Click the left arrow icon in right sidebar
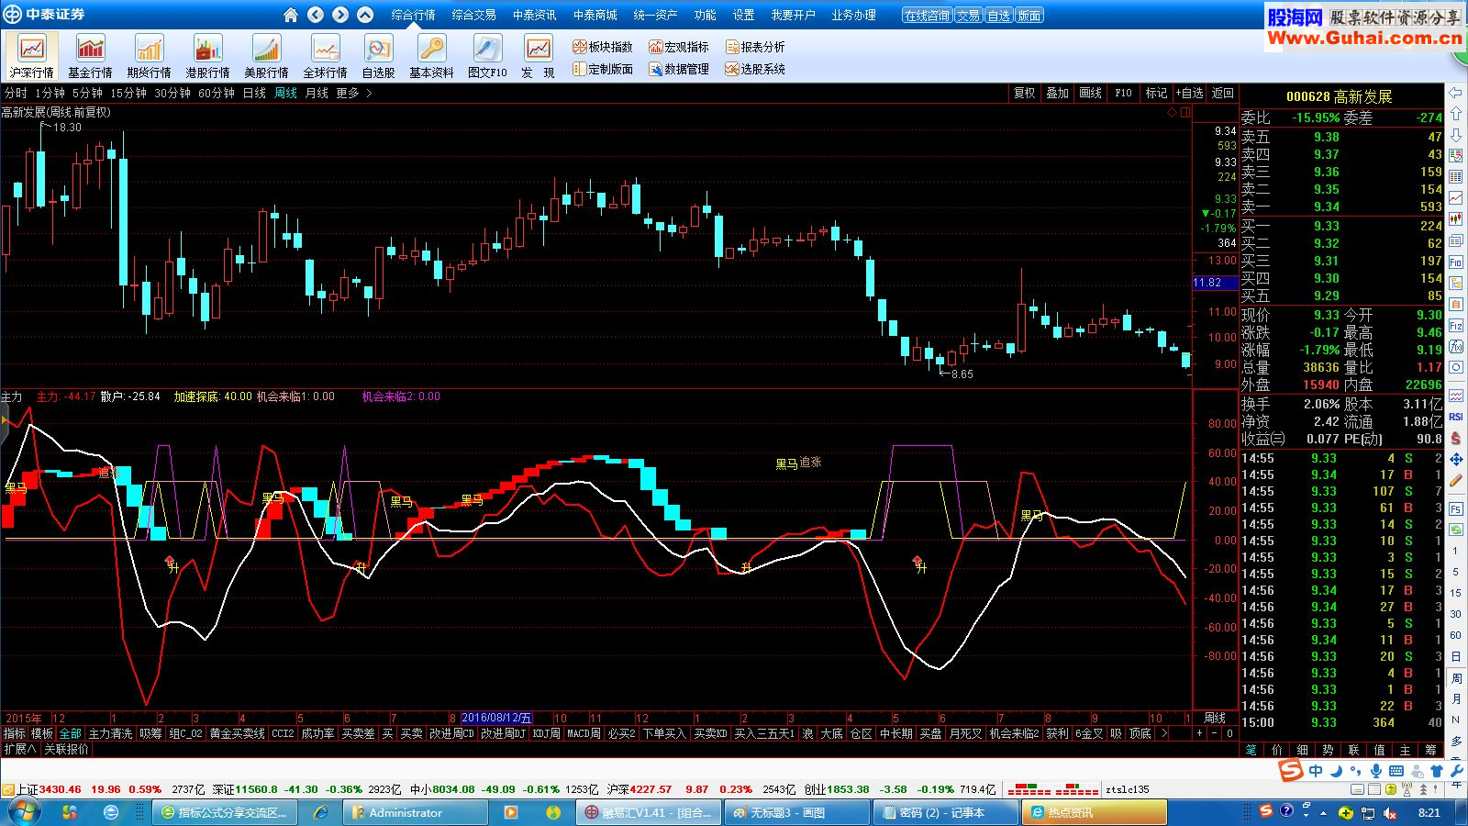Image resolution: width=1468 pixels, height=826 pixels. coord(1456,93)
